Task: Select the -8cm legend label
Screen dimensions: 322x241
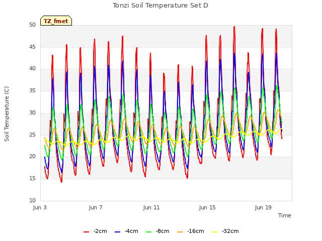Action: [163, 231]
